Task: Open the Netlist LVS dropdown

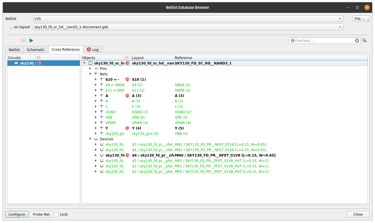Action: click(x=188, y=19)
